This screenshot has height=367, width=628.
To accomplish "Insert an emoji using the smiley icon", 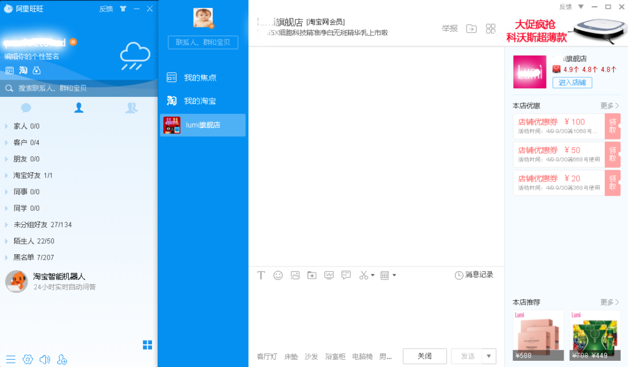I will [278, 275].
